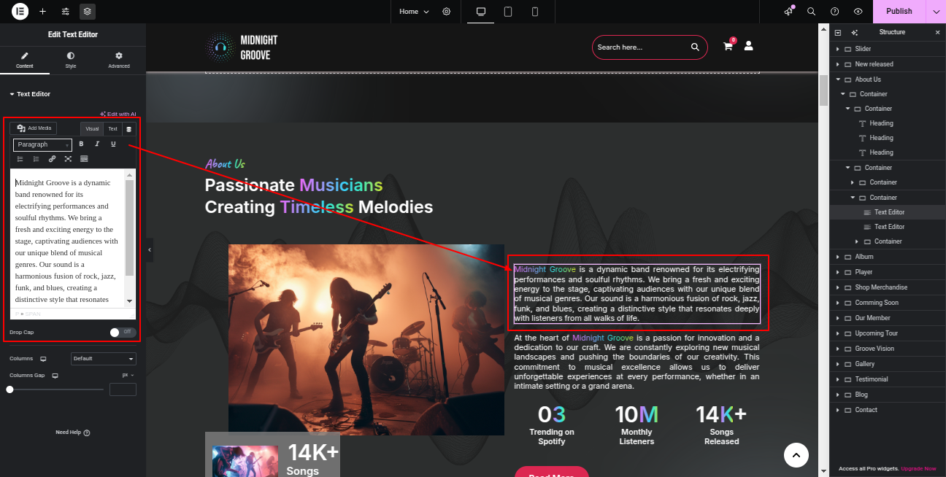Click the search magnifier in site search box
Image resolution: width=946 pixels, height=477 pixels.
tap(695, 47)
